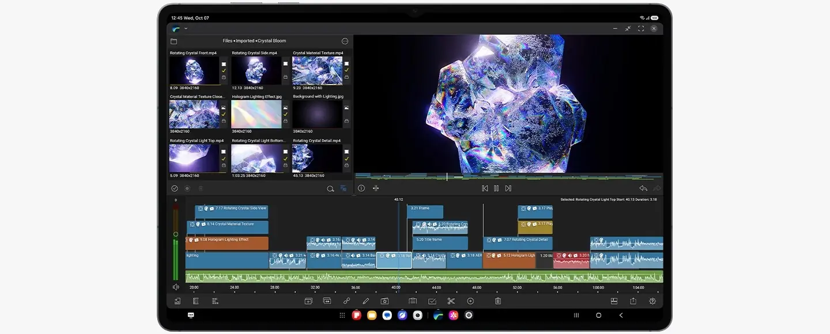Select Crystal Material Texture.mp4 thumbnail
The width and height of the screenshot is (830, 334).
pyautogui.click(x=317, y=71)
